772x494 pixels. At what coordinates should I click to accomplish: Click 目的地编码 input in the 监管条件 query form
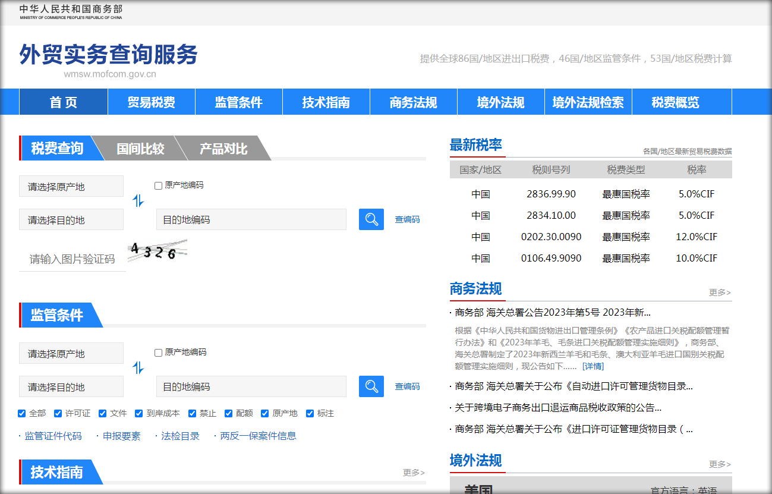coord(251,386)
